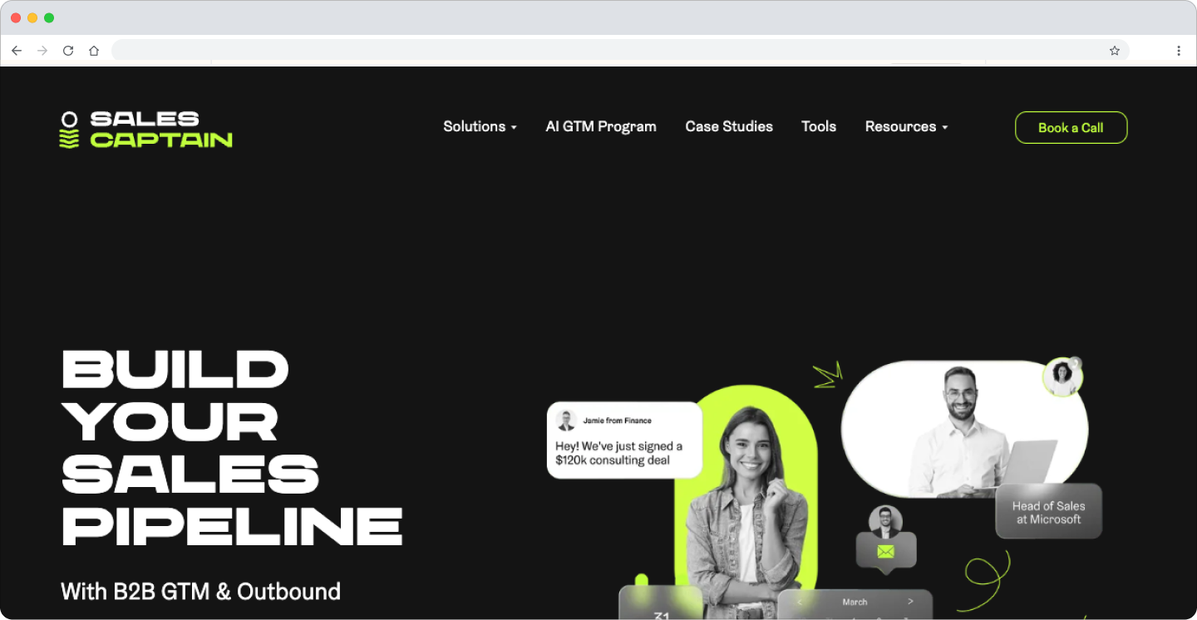1197x620 pixels.
Task: Click the man with laptop photo
Action: (x=964, y=430)
